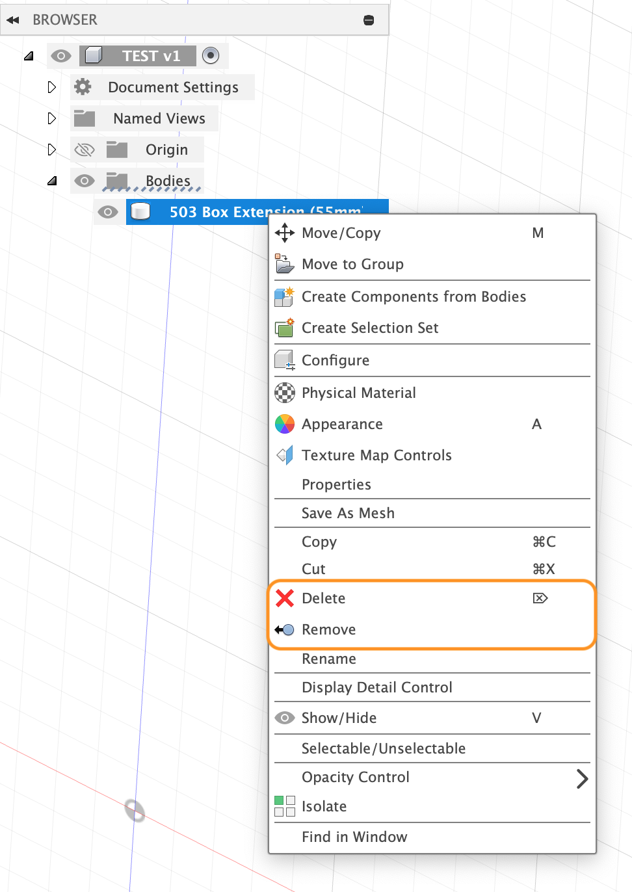Click the Origin folder icon
Screen dimensions: 632x892
(117, 150)
